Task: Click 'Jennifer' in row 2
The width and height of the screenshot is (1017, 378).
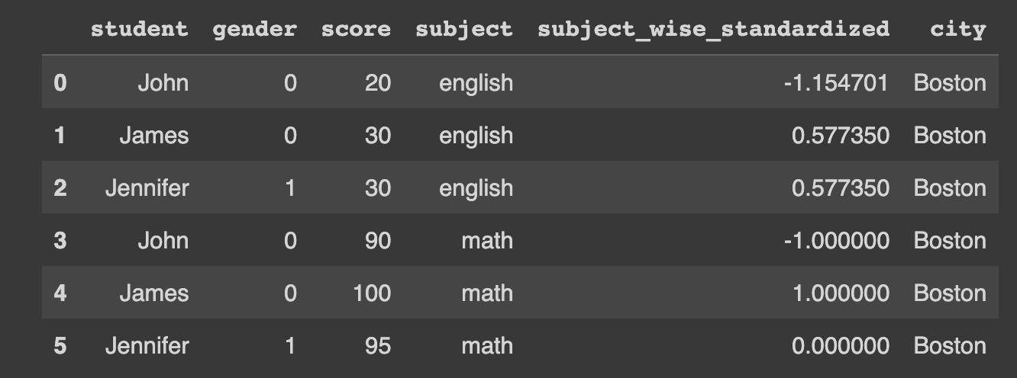Action: click(x=147, y=188)
